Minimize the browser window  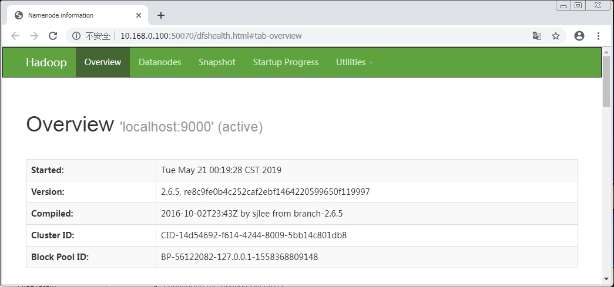pos(563,5)
